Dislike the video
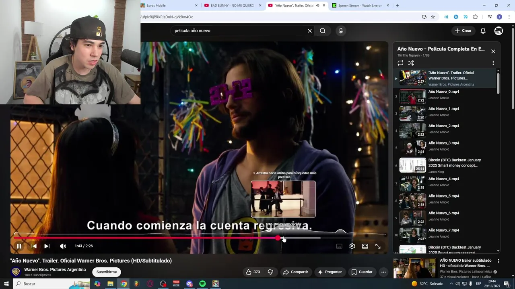Screen dimensions: 515x289 [270, 272]
